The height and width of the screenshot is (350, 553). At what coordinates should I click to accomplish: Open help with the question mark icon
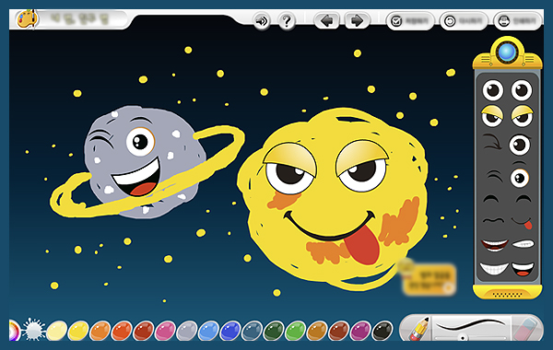coord(287,21)
